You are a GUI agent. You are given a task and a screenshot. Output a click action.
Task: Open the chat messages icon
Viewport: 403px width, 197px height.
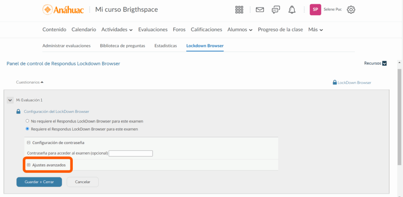[276, 10]
